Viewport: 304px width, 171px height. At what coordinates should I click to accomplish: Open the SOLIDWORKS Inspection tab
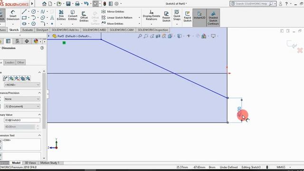(153, 30)
